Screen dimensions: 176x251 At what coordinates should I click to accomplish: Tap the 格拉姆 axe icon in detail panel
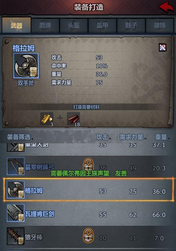click(26, 66)
